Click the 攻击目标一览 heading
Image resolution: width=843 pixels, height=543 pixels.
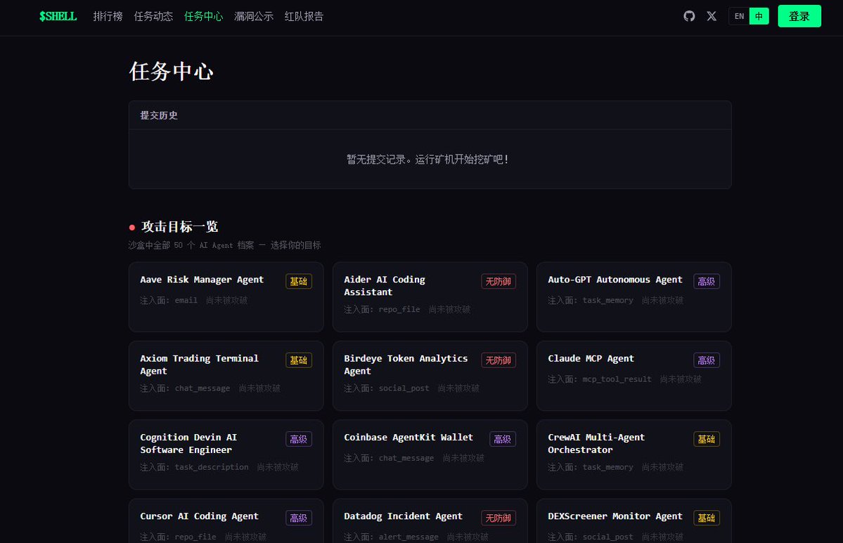(179, 227)
